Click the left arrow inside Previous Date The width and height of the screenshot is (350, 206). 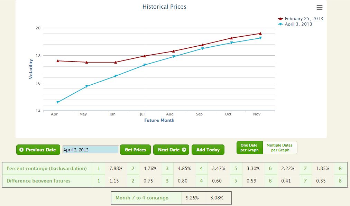pyautogui.click(x=22, y=150)
